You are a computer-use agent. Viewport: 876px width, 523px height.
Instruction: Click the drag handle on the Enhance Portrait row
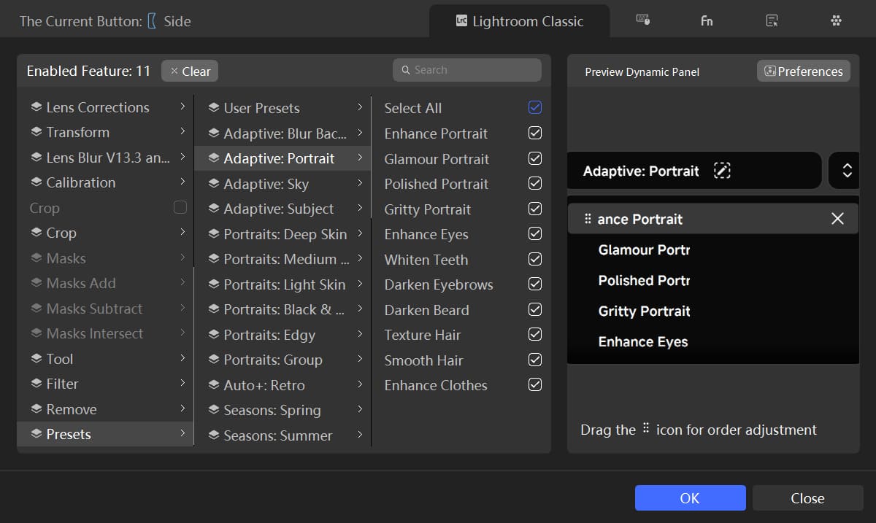coord(588,219)
